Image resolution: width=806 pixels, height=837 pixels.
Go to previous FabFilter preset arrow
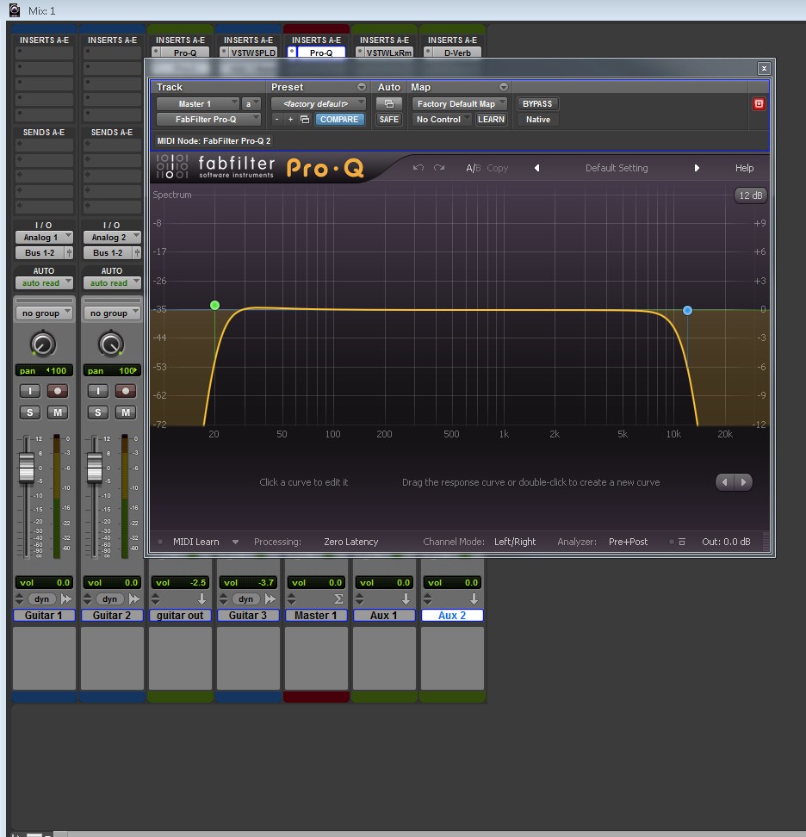pos(537,168)
